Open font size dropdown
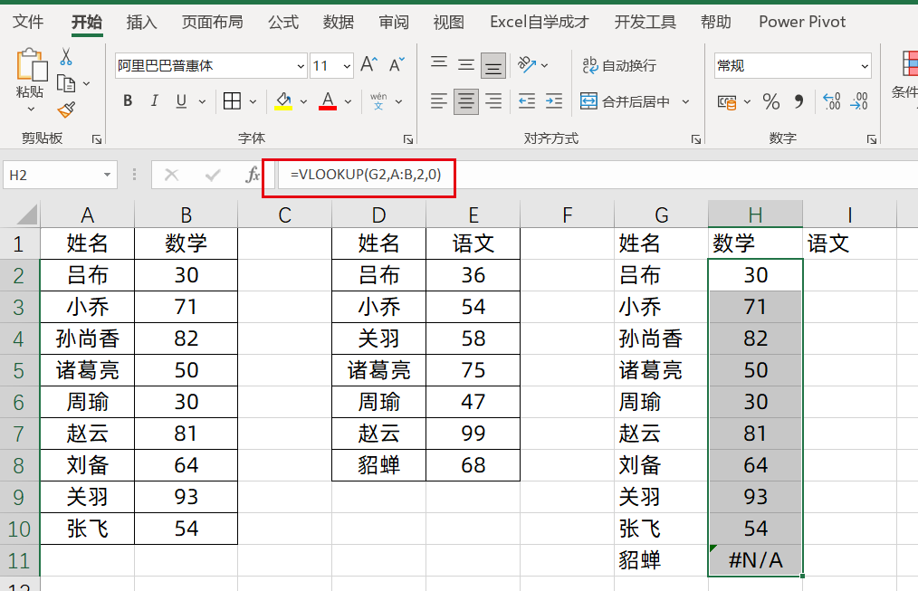The image size is (918, 591). [347, 66]
